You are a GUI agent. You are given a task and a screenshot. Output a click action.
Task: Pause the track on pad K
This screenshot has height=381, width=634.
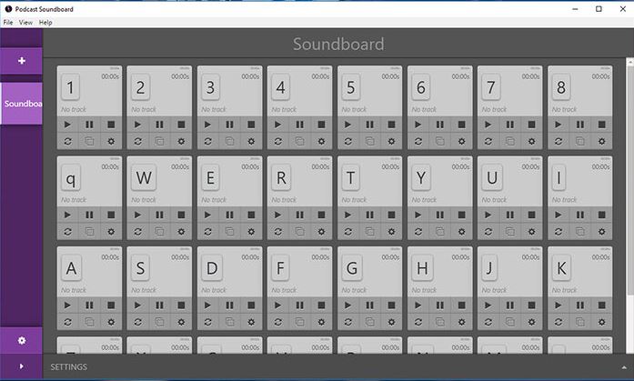click(x=580, y=306)
